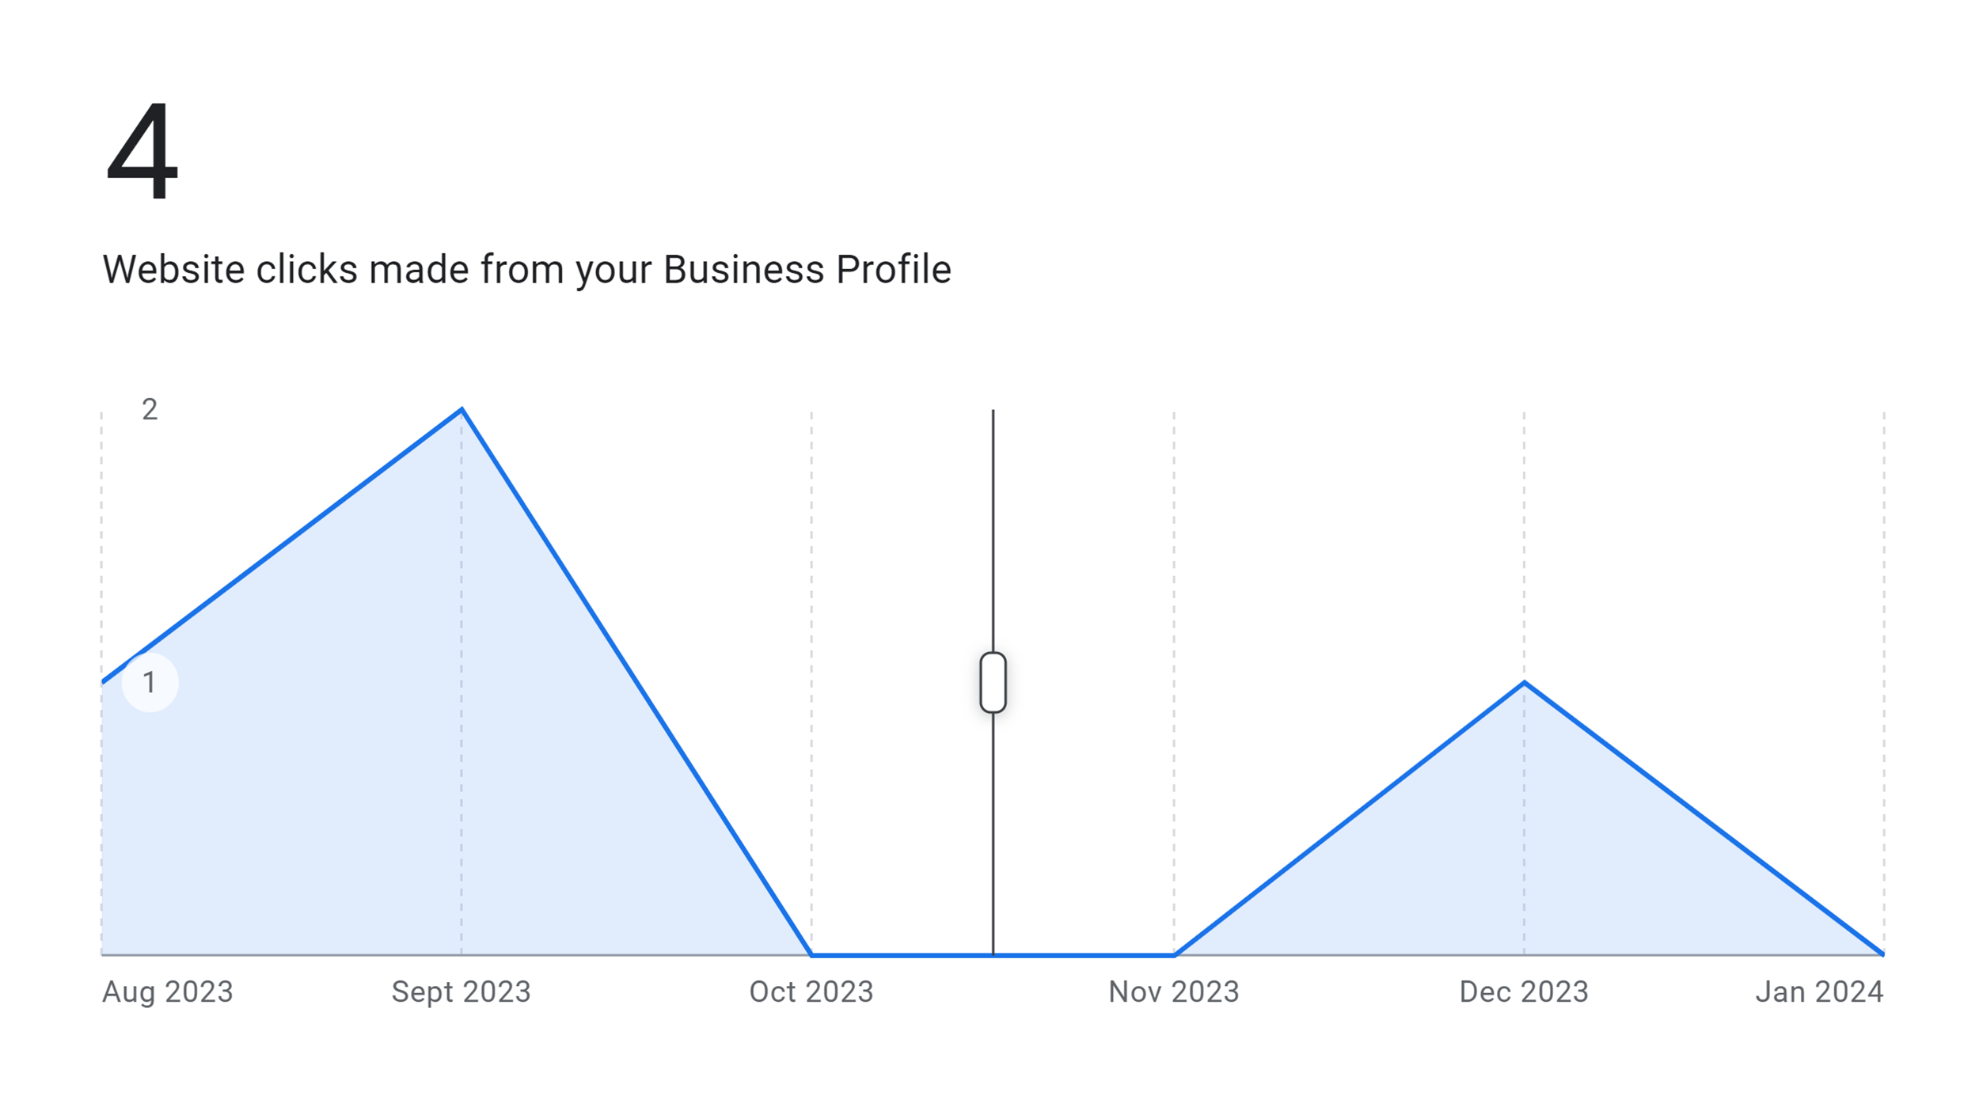Click the top of the vertical hover line

[x=993, y=413]
